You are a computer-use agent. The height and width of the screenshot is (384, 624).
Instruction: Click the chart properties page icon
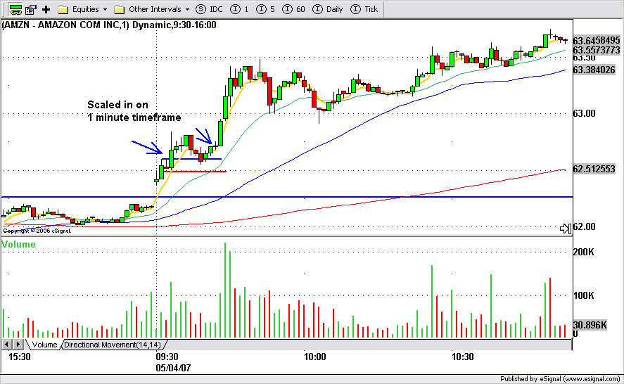(x=31, y=9)
